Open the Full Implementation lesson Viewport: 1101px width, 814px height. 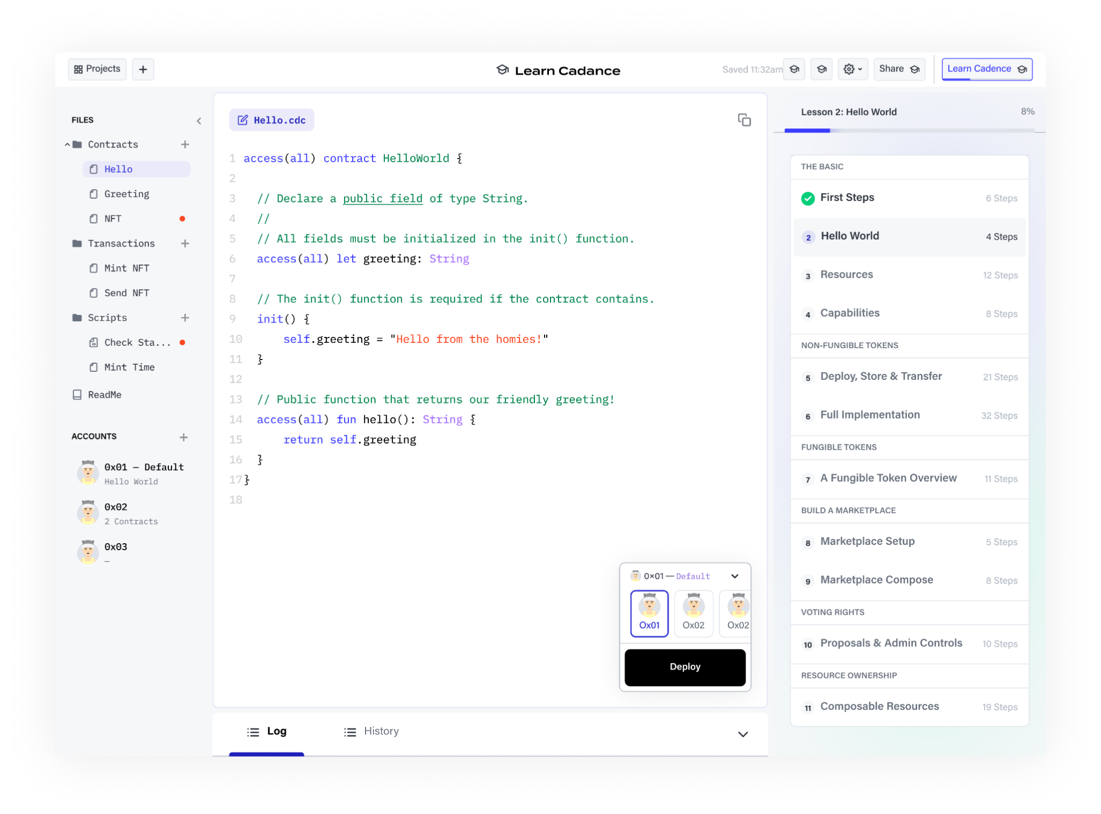[x=910, y=415]
